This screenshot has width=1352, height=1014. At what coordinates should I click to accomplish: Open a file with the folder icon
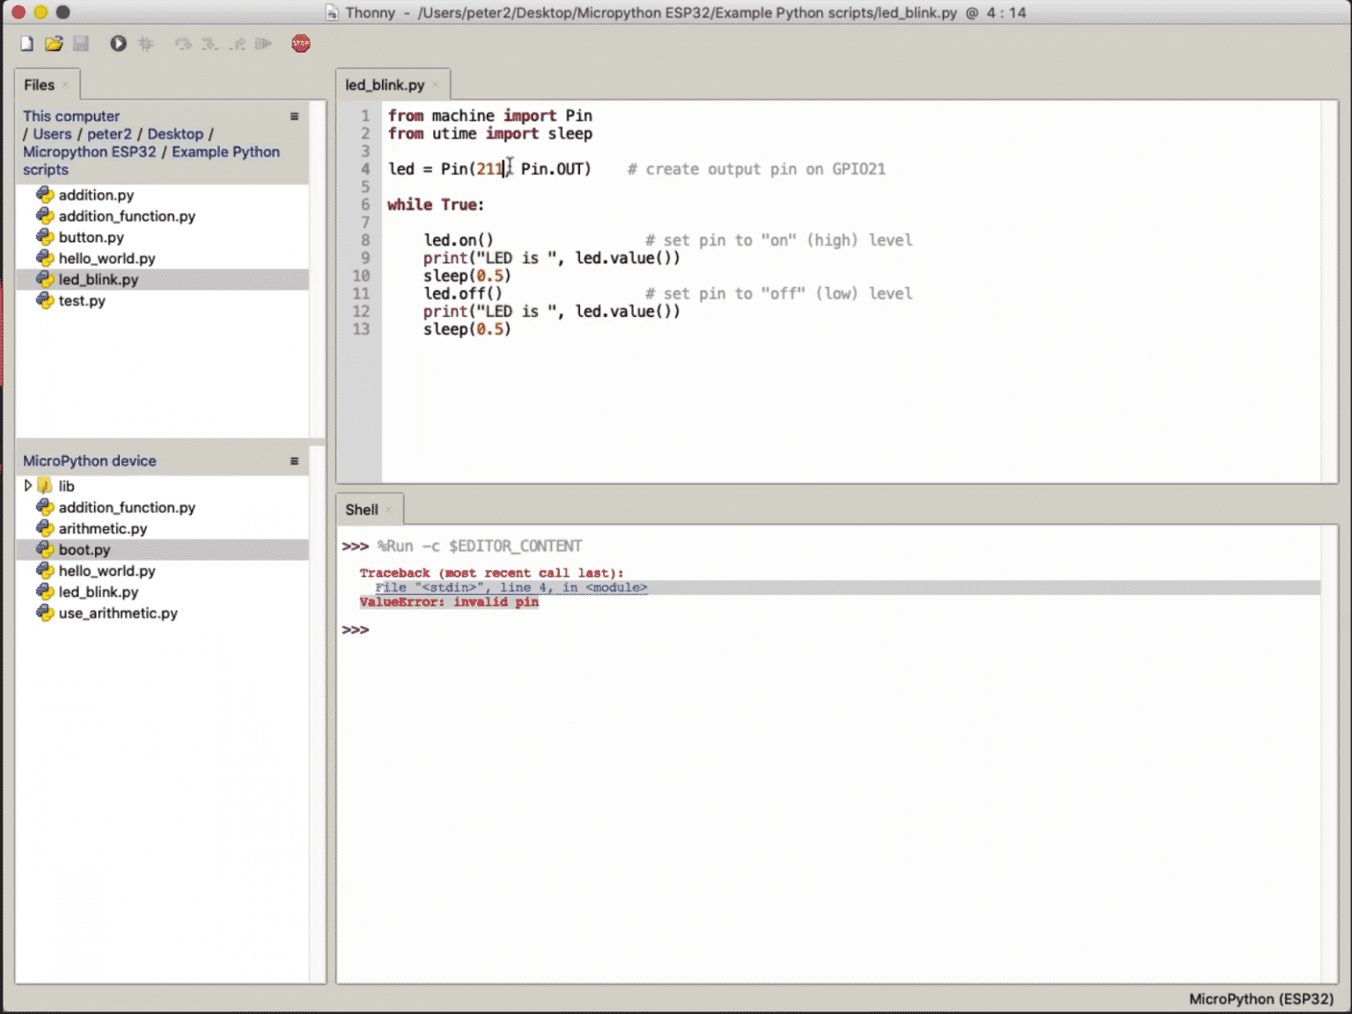tap(54, 43)
